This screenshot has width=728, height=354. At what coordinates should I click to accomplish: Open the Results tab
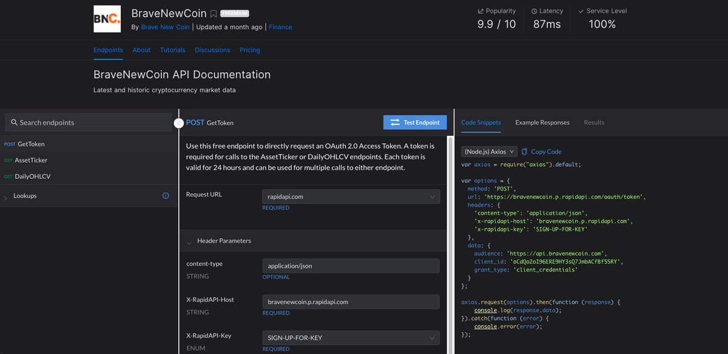pyautogui.click(x=594, y=122)
